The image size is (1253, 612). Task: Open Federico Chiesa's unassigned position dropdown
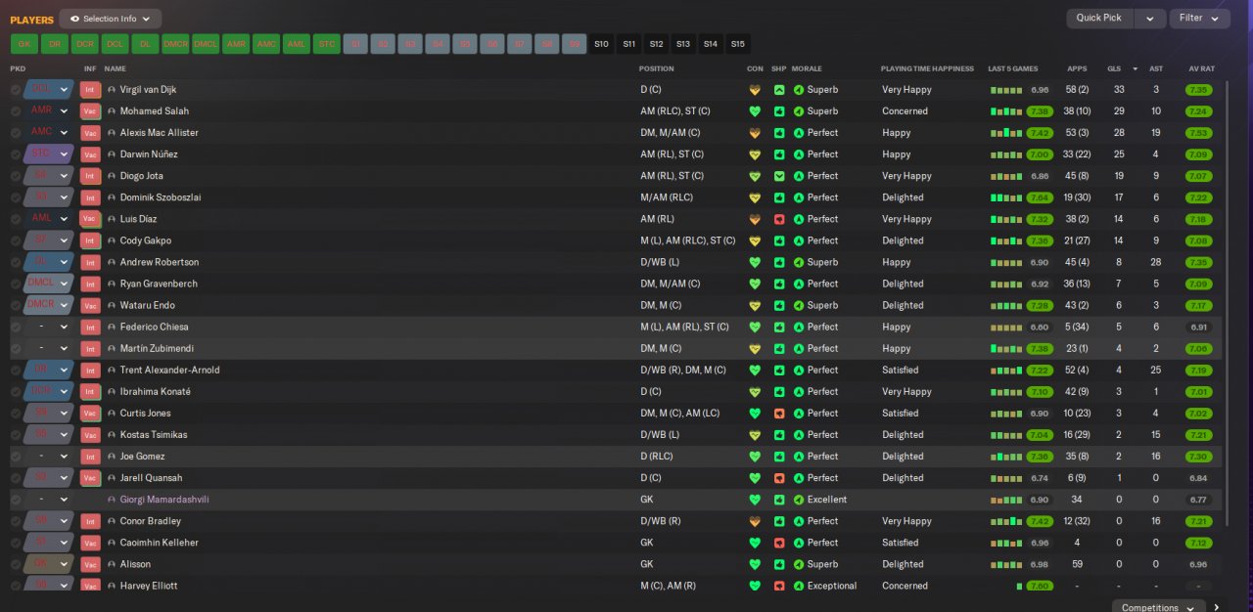[49, 327]
